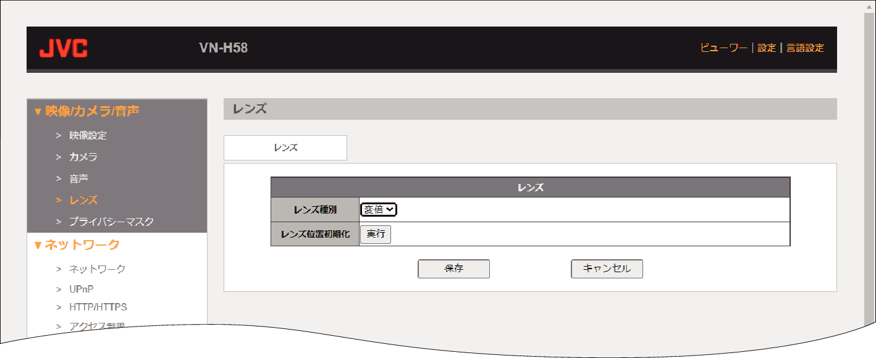Click the レンズ table header
The image size is (876, 358).
point(531,188)
